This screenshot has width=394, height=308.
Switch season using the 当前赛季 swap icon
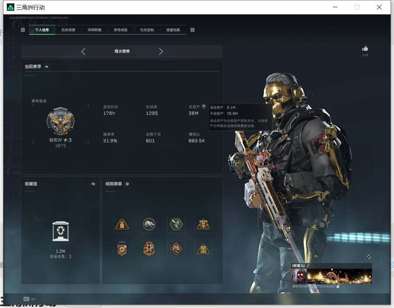(x=47, y=67)
